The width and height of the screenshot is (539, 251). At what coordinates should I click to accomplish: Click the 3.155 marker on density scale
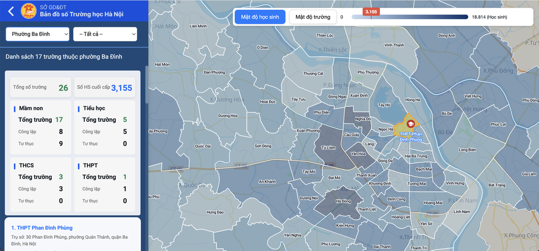click(371, 12)
